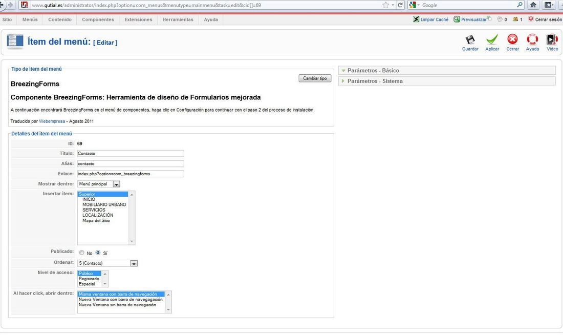Follow the Webempresa link
The image size is (563, 335).
(x=52, y=121)
